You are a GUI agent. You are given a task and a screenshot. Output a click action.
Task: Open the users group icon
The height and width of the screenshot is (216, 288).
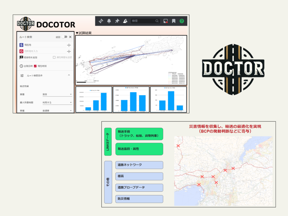pyautogui.click(x=125, y=21)
